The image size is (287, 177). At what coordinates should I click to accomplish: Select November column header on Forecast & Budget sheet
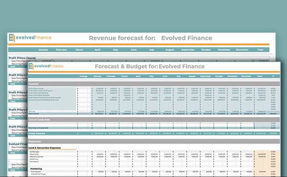233,76
